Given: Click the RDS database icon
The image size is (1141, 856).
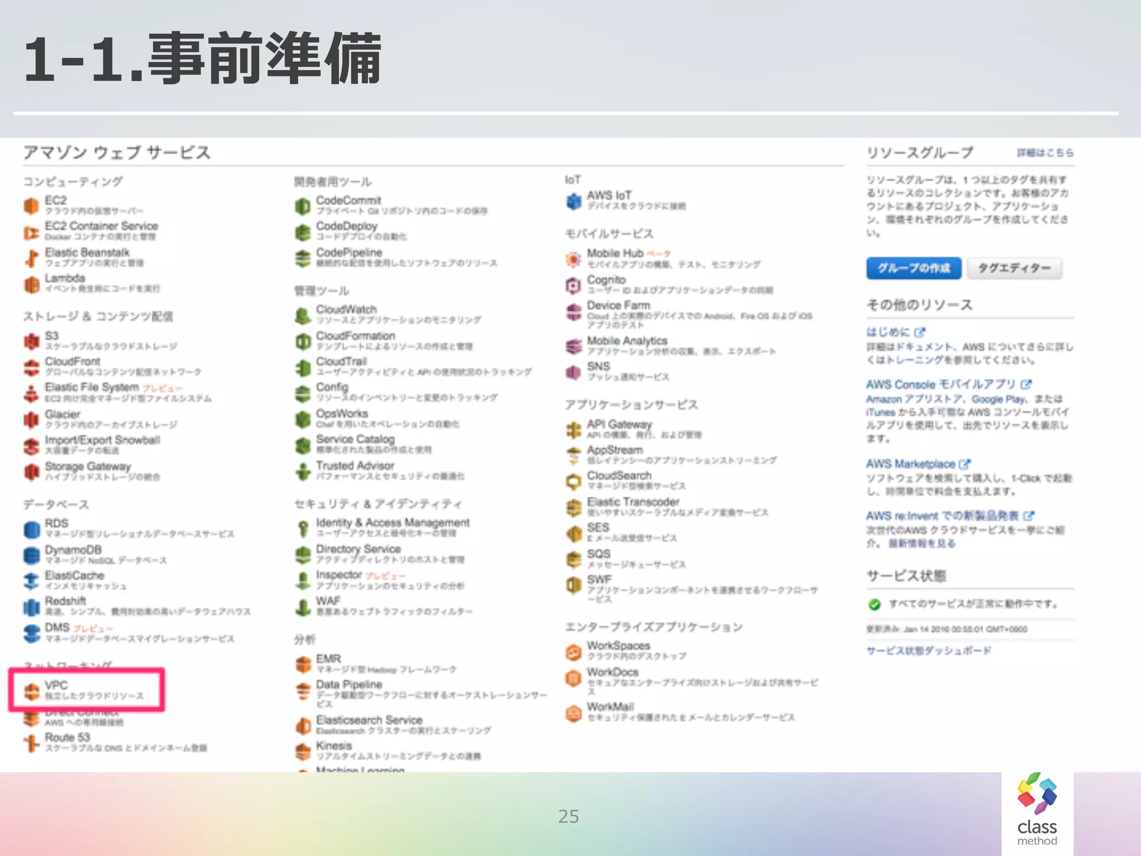Looking at the screenshot, I should (x=32, y=529).
